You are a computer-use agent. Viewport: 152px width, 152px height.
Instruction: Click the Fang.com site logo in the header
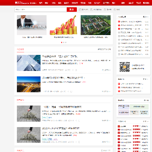(x=22, y=3)
